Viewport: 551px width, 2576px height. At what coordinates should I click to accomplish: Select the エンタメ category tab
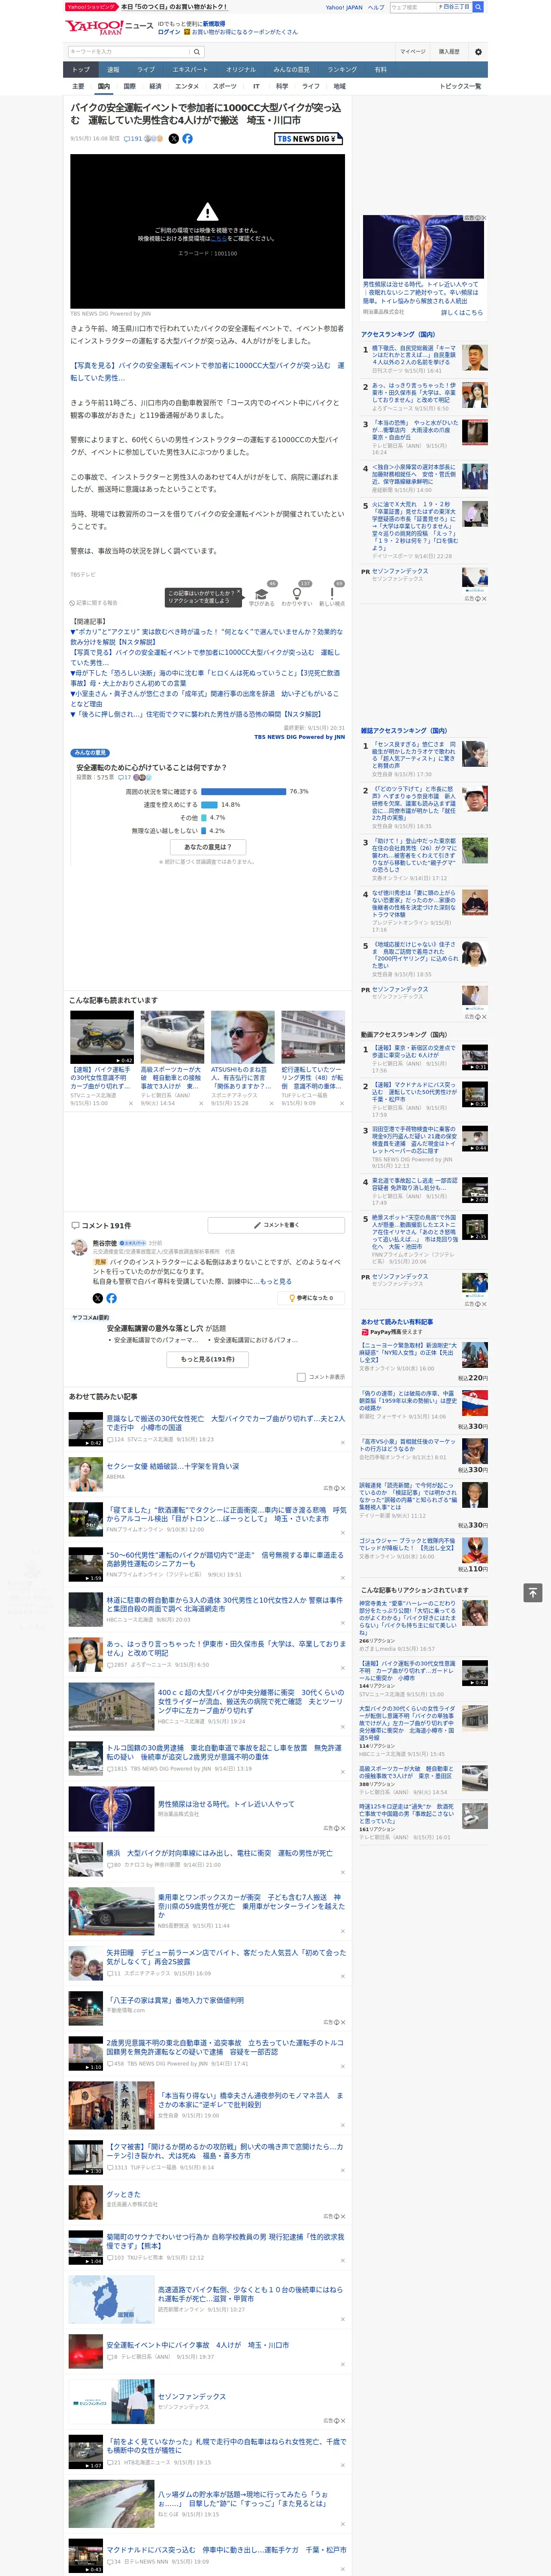[187, 86]
